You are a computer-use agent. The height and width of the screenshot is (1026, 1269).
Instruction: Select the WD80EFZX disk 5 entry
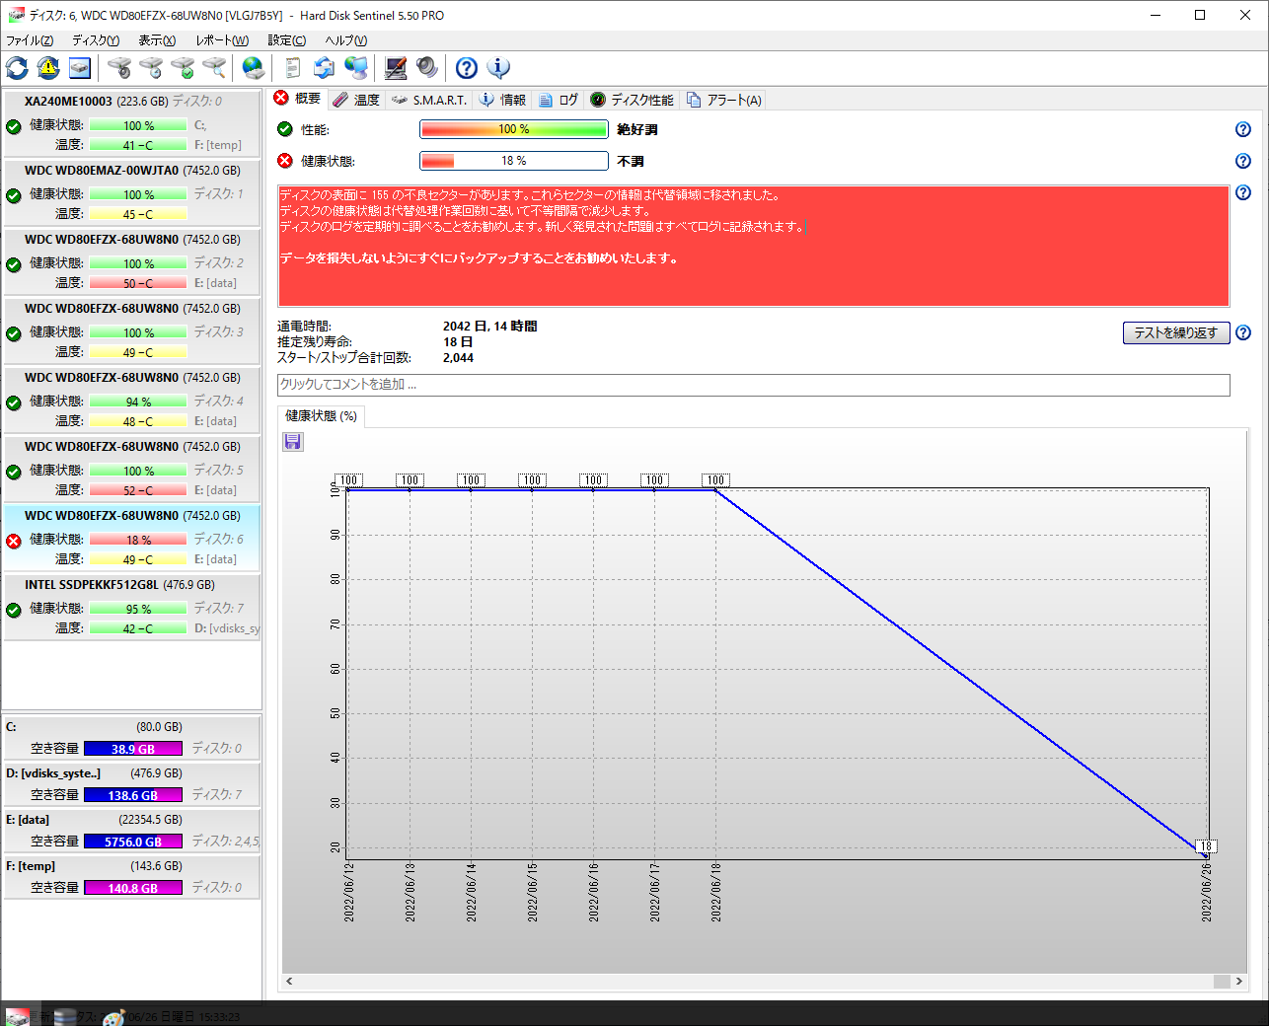pyautogui.click(x=132, y=468)
